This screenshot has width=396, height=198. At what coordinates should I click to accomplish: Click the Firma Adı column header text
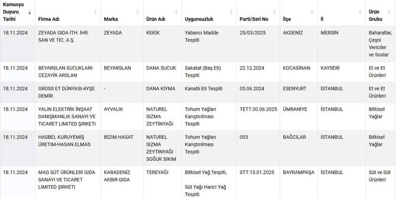pos(49,19)
